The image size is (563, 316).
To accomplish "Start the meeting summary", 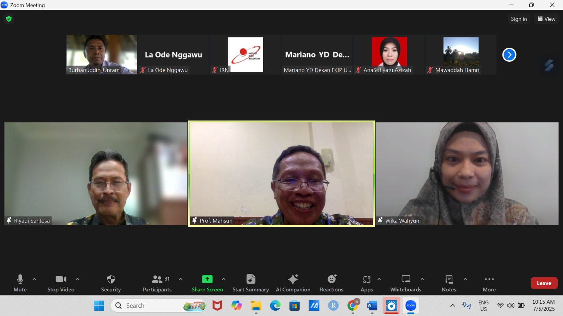I will click(x=251, y=283).
